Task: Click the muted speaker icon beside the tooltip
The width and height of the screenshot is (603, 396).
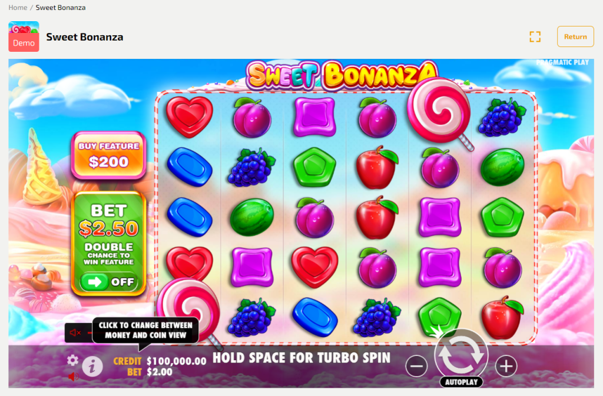Action: (x=76, y=332)
